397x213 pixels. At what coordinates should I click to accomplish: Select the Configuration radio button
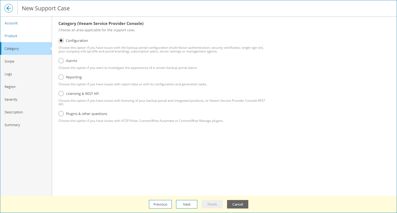61,41
